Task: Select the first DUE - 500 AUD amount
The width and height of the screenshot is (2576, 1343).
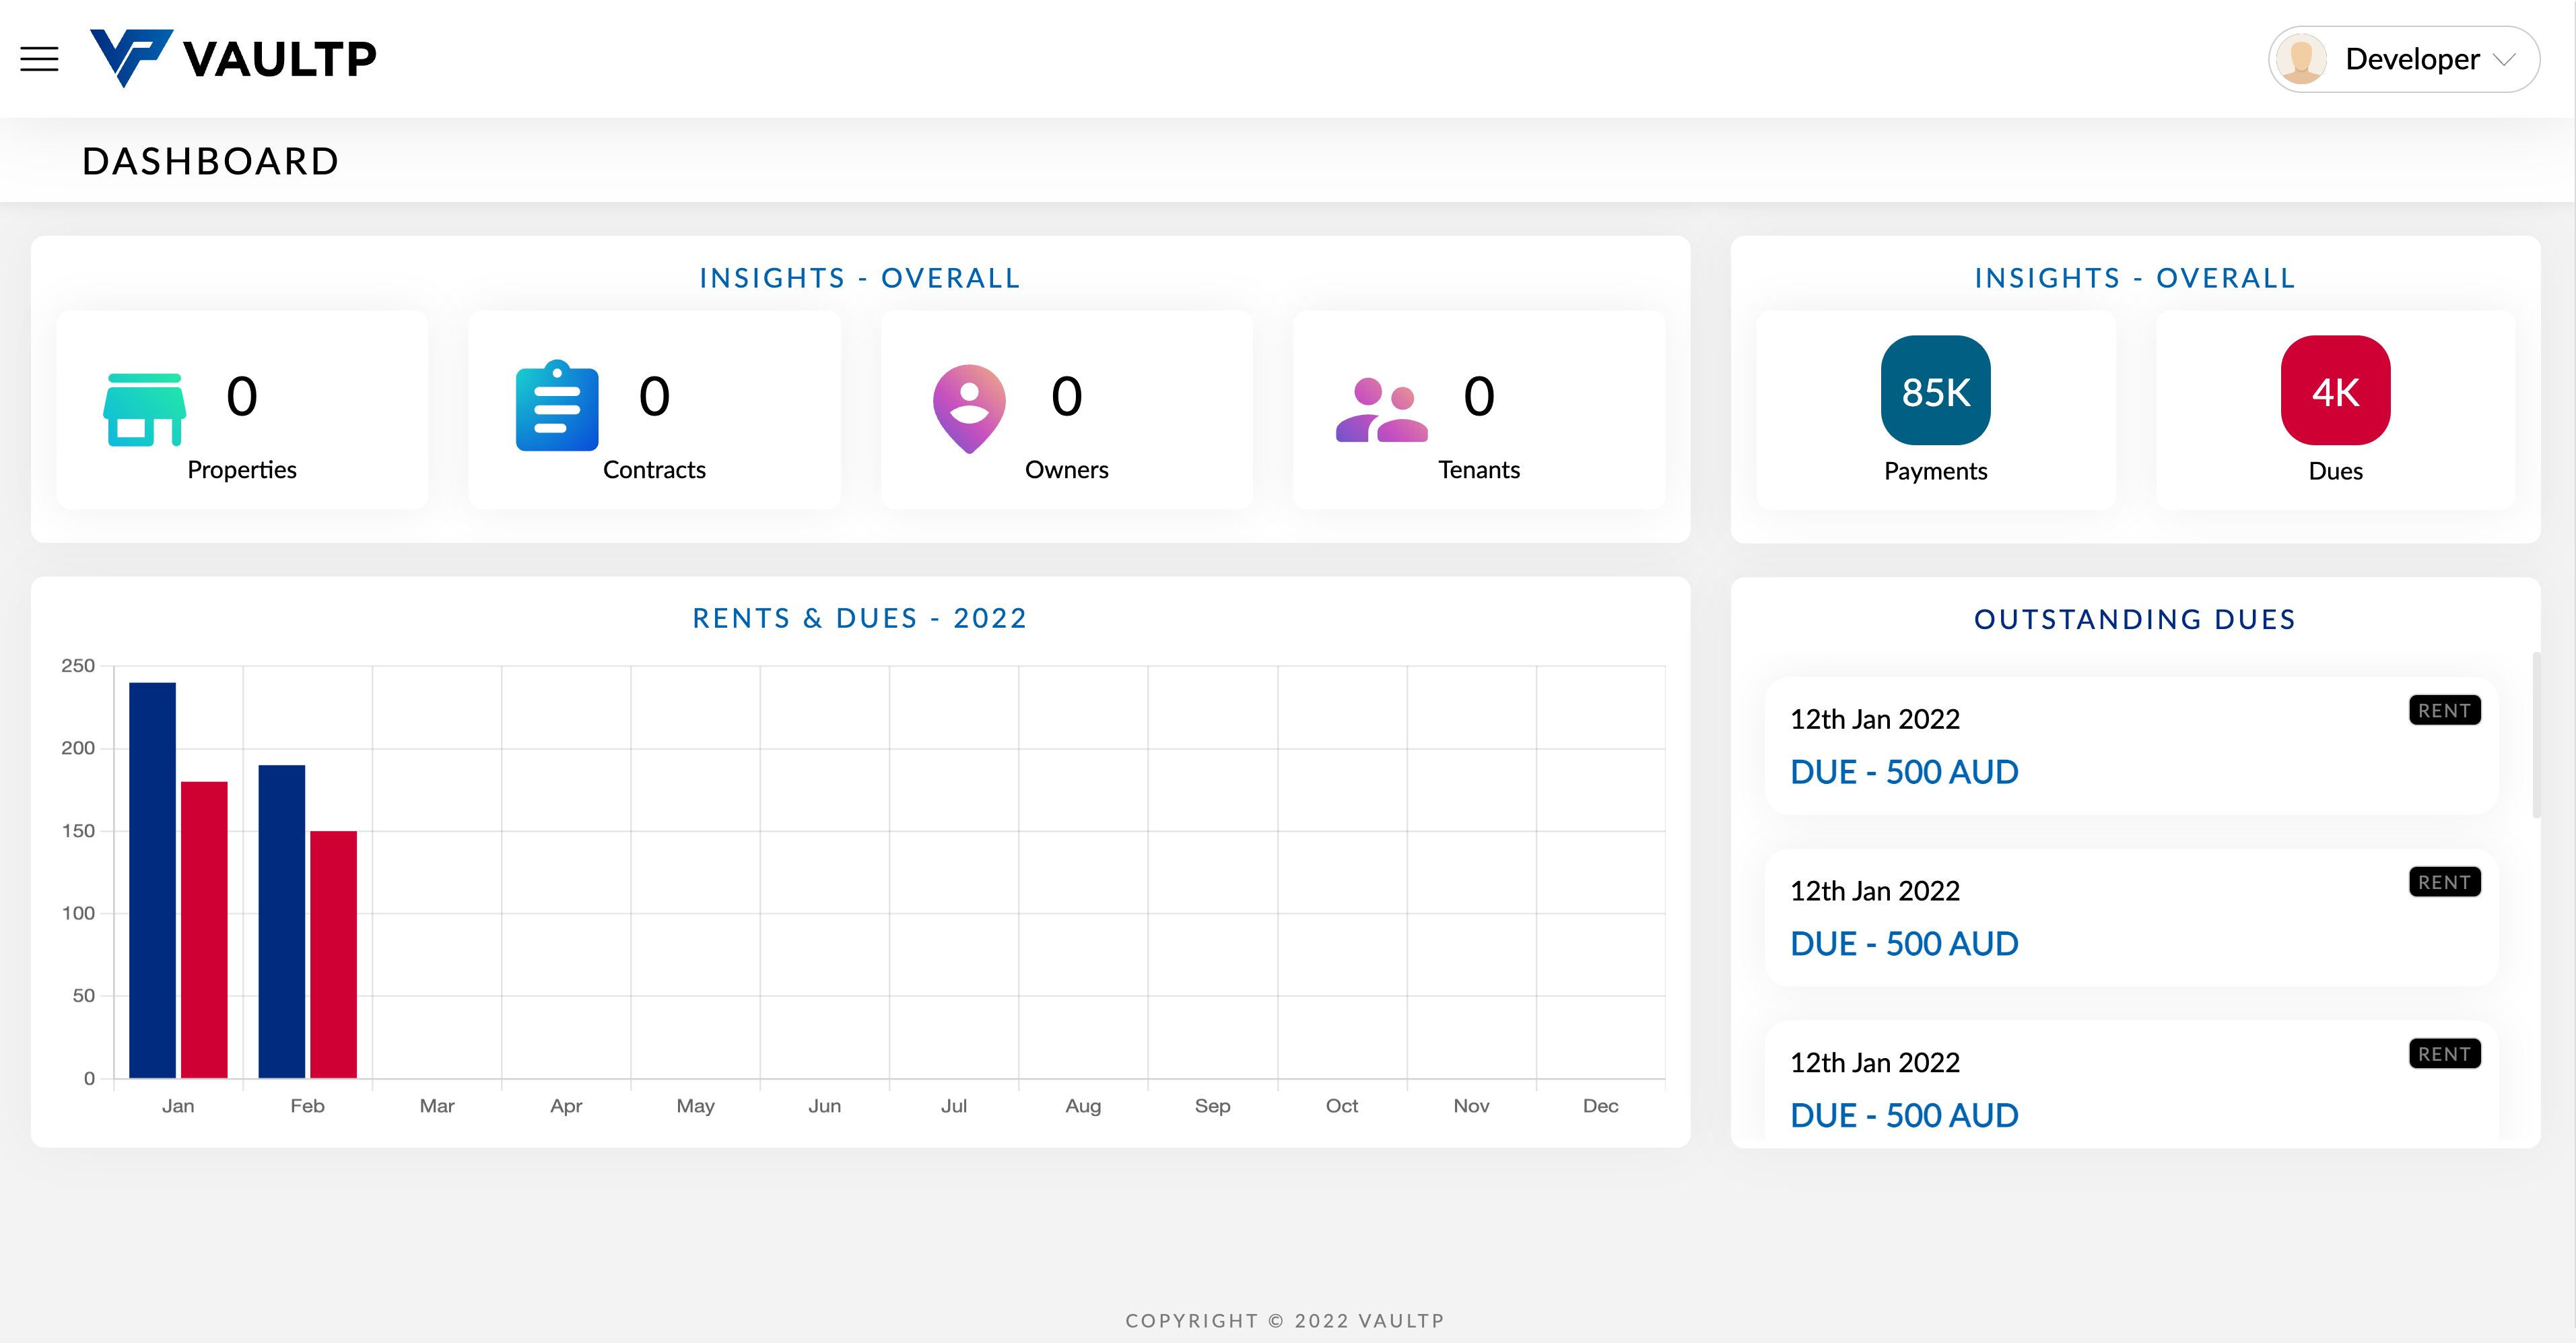Action: click(1904, 772)
